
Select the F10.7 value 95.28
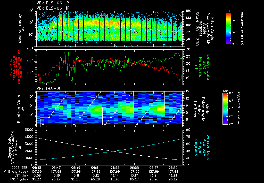(154, 179)
